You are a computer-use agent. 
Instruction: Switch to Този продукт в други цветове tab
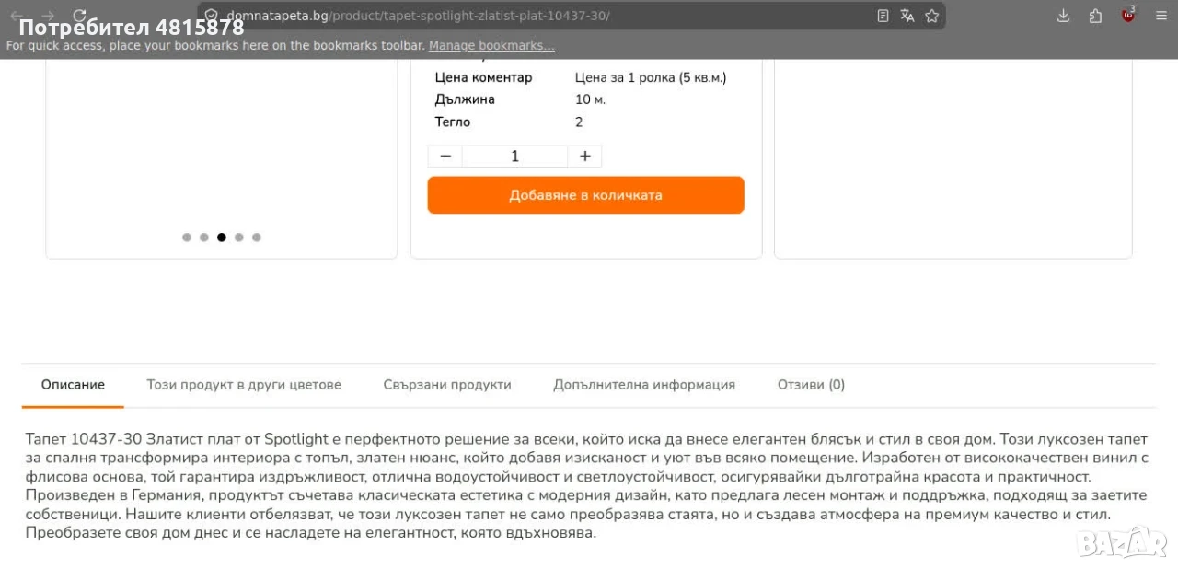tap(244, 385)
